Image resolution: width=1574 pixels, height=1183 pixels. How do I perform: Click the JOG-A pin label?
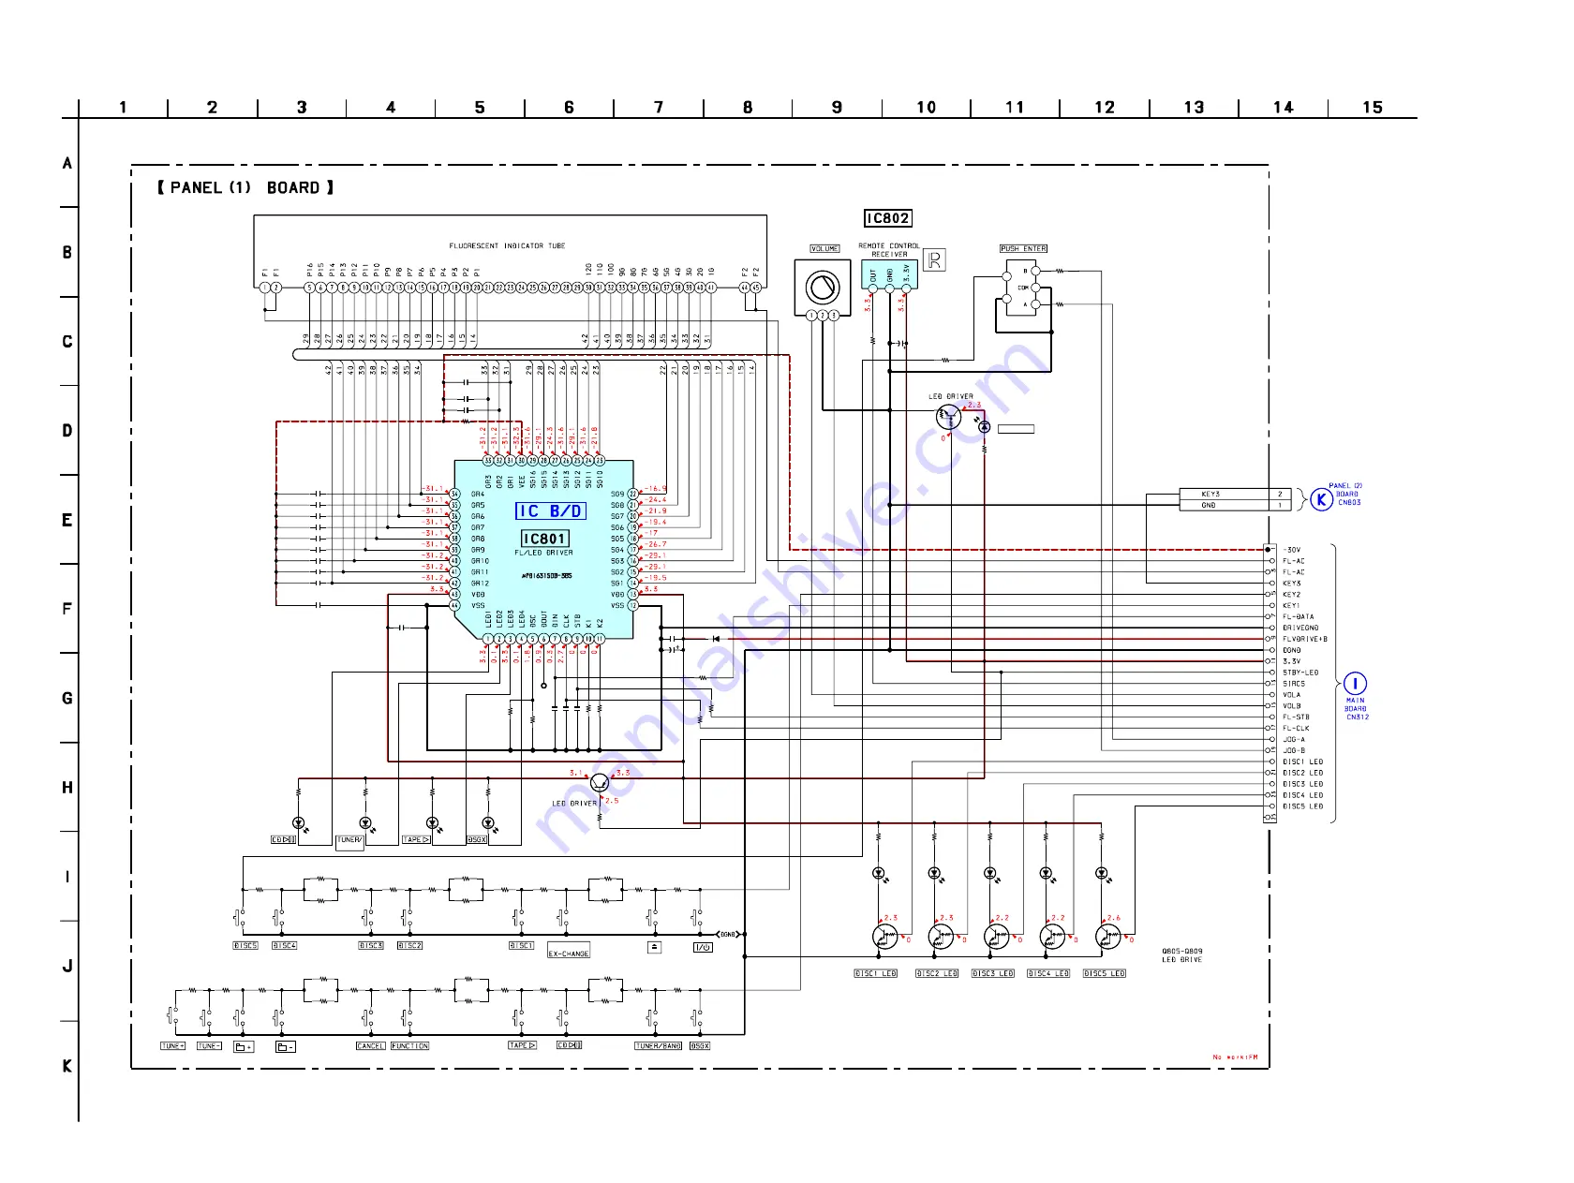click(x=1294, y=740)
